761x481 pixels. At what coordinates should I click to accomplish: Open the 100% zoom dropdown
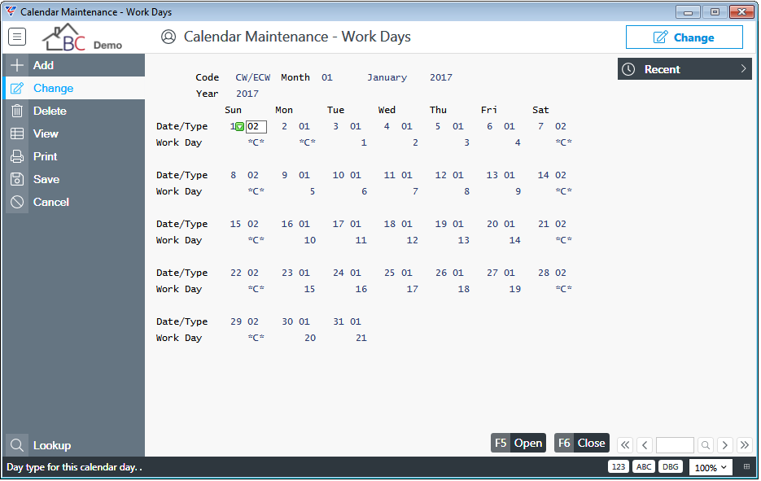711,467
